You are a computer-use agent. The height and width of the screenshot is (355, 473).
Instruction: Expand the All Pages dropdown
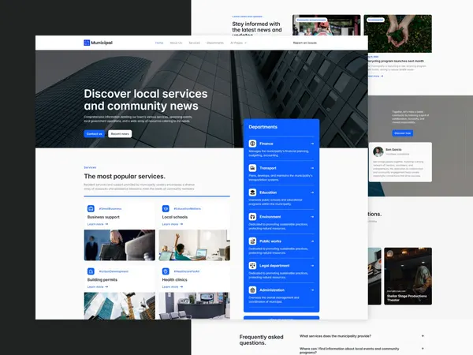point(238,43)
